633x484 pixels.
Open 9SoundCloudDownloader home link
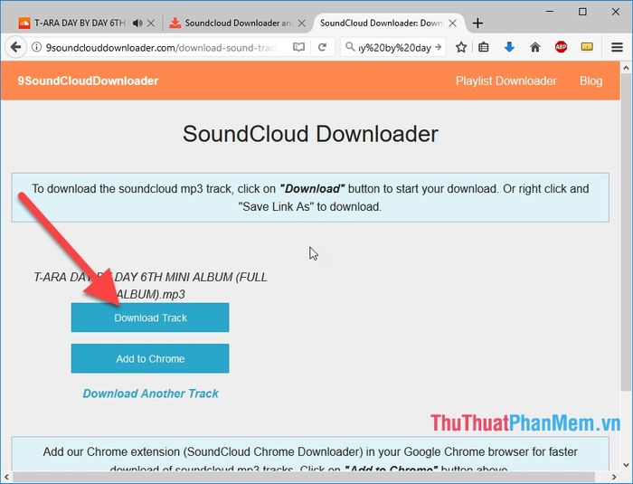click(x=88, y=81)
